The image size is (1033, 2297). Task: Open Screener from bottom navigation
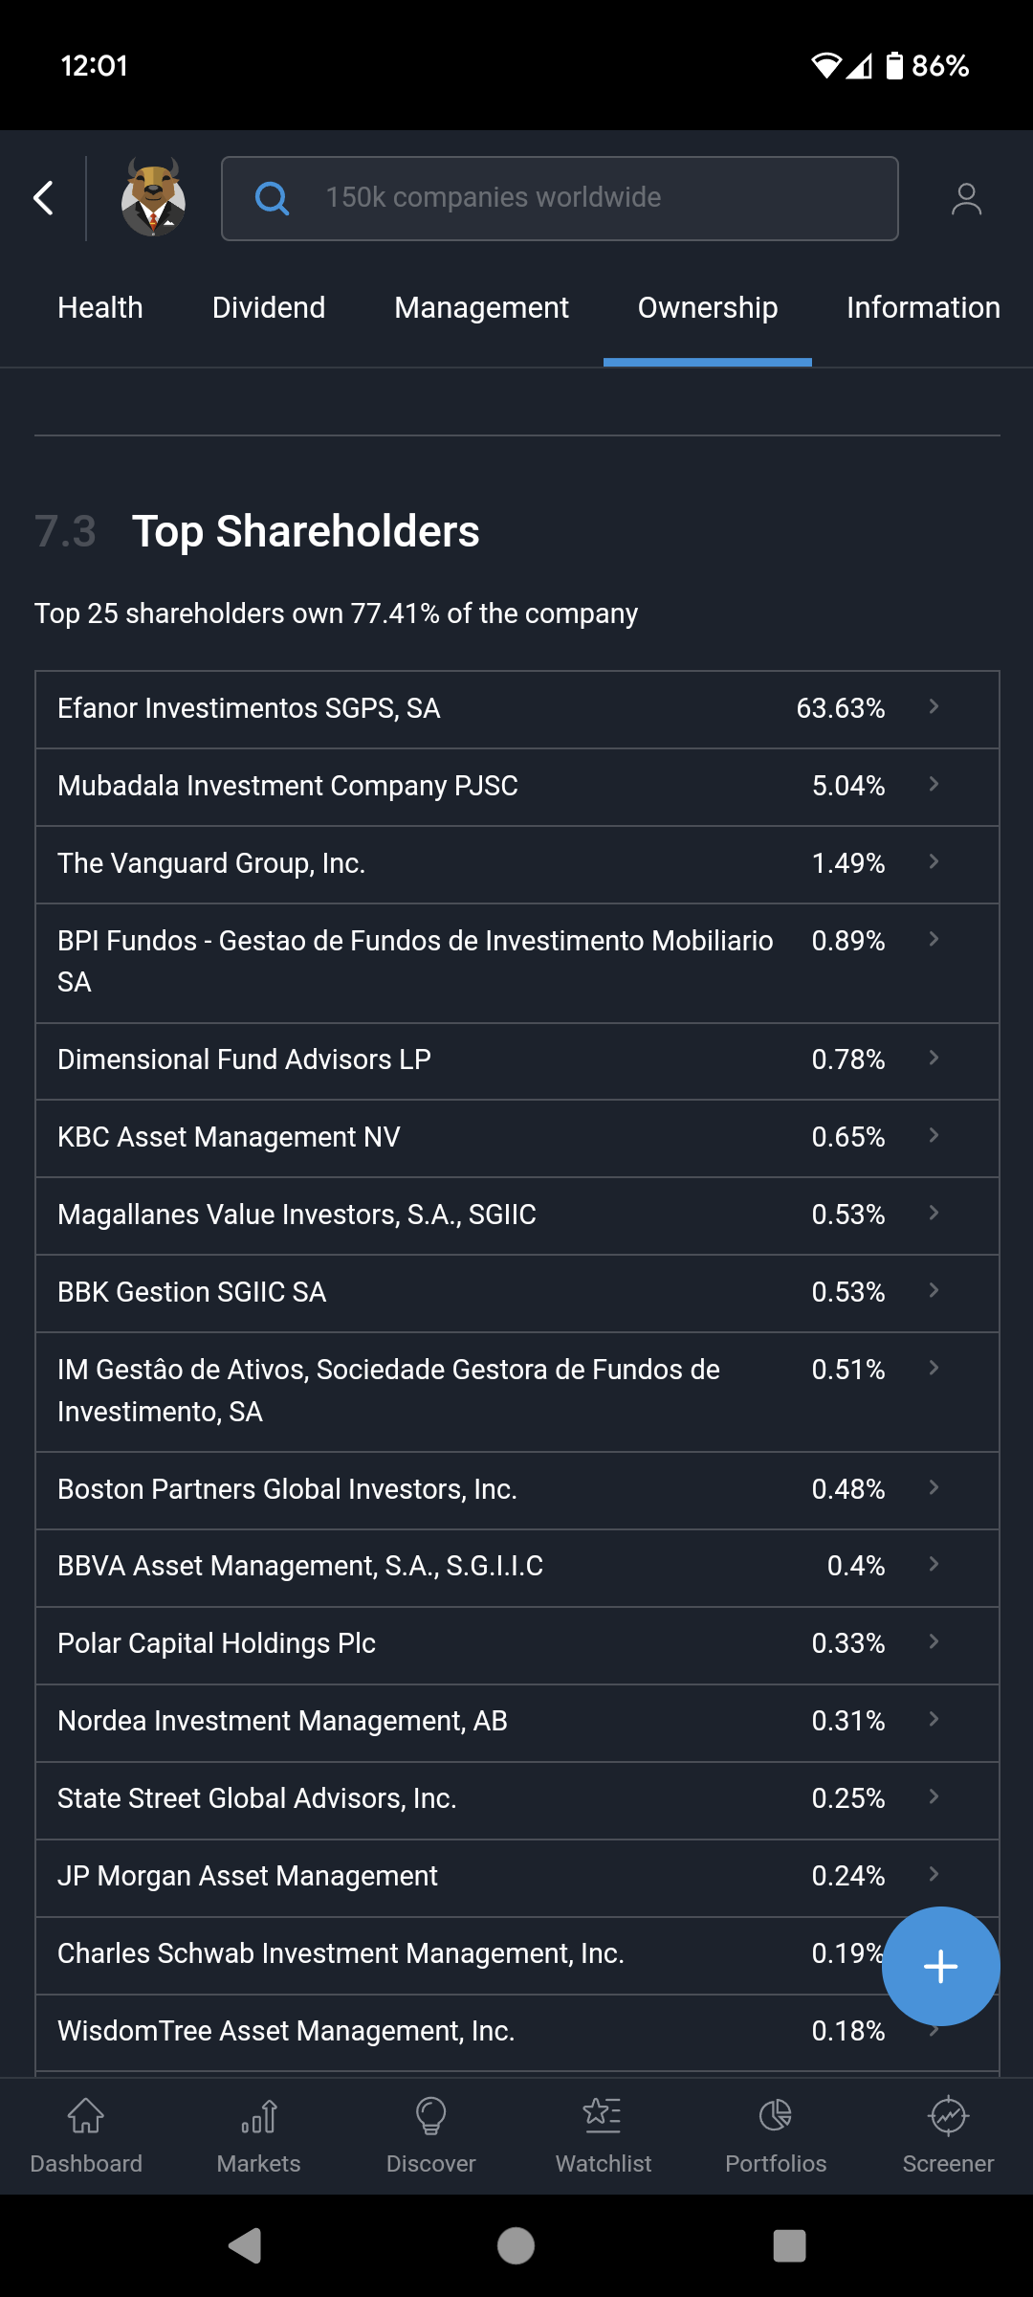pyautogui.click(x=948, y=2135)
